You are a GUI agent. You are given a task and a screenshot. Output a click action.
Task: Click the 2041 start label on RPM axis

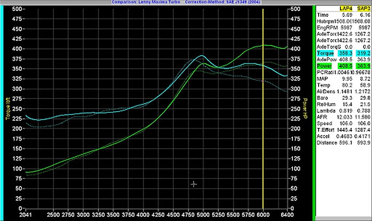click(25, 214)
